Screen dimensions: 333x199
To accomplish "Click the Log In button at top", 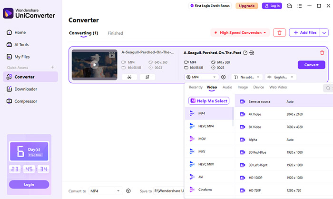I will coord(272,6).
